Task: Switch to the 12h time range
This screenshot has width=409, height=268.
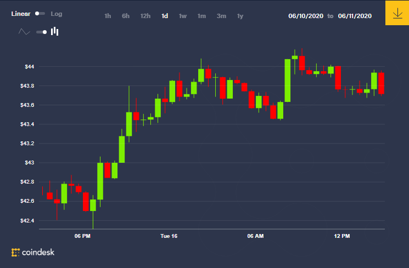Action: point(145,16)
